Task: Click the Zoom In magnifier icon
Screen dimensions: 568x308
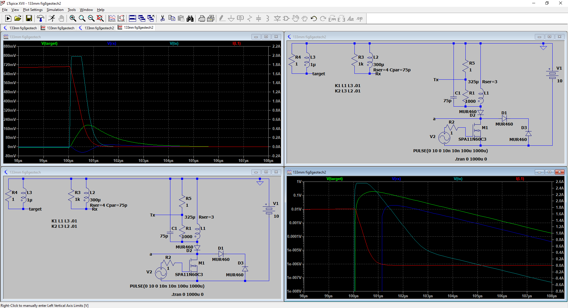Action: click(x=73, y=19)
